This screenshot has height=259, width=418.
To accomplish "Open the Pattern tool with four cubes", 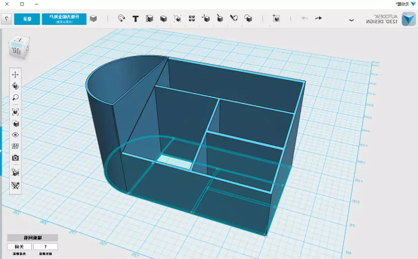I will (x=192, y=19).
